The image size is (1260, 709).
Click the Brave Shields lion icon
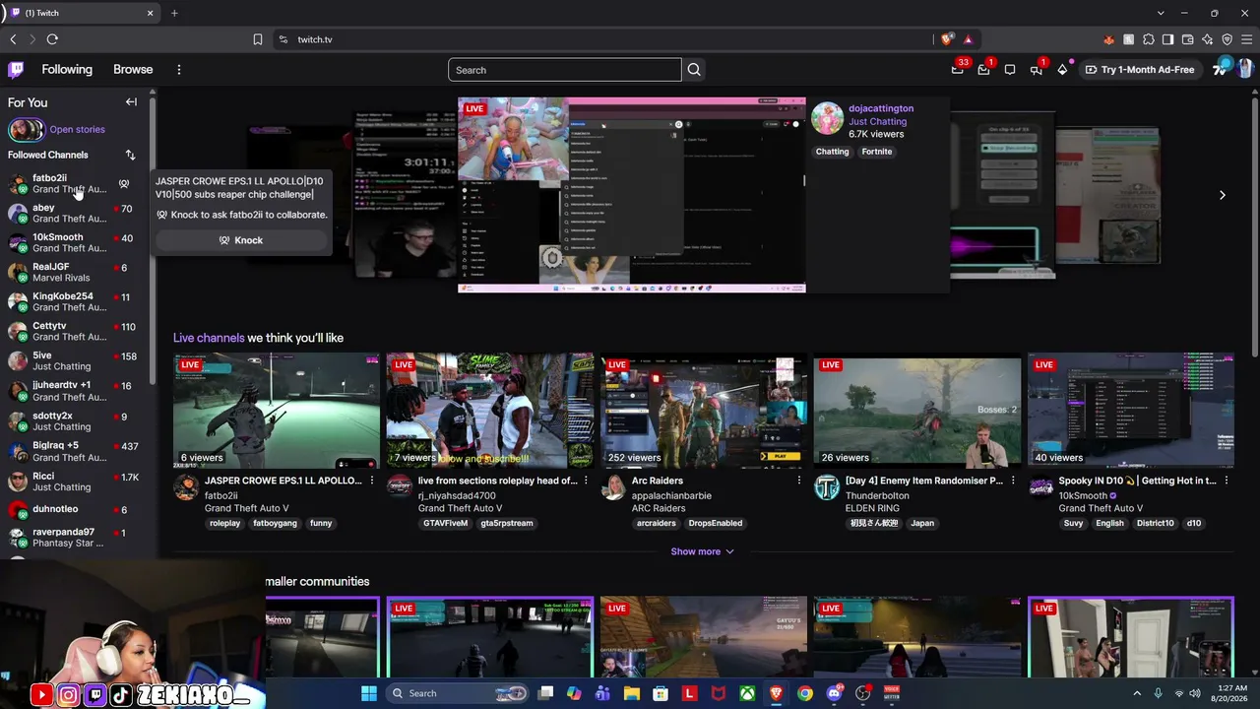[947, 39]
